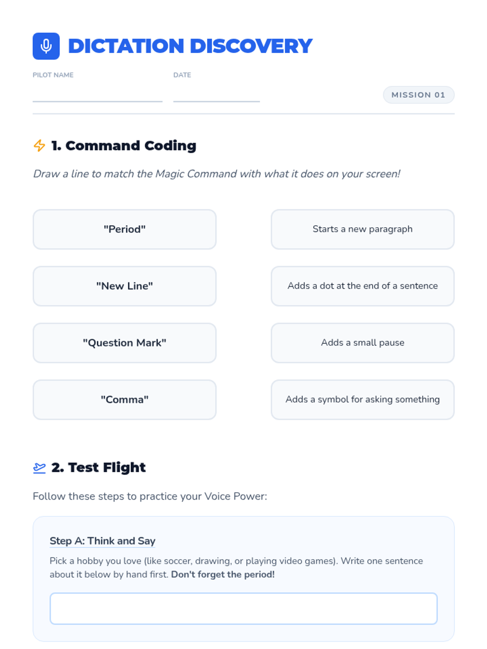
Task: Select "Adds a symbol for asking something" card
Action: (x=362, y=400)
